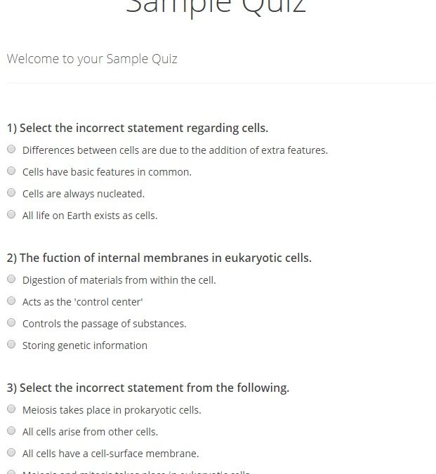Click question 3 'Select the incorrect statement' text

[x=148, y=388]
